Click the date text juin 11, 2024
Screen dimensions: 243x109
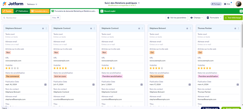[58, 84]
